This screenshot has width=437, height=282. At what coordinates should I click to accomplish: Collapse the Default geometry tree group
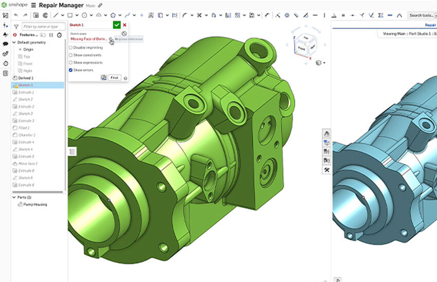tap(14, 43)
